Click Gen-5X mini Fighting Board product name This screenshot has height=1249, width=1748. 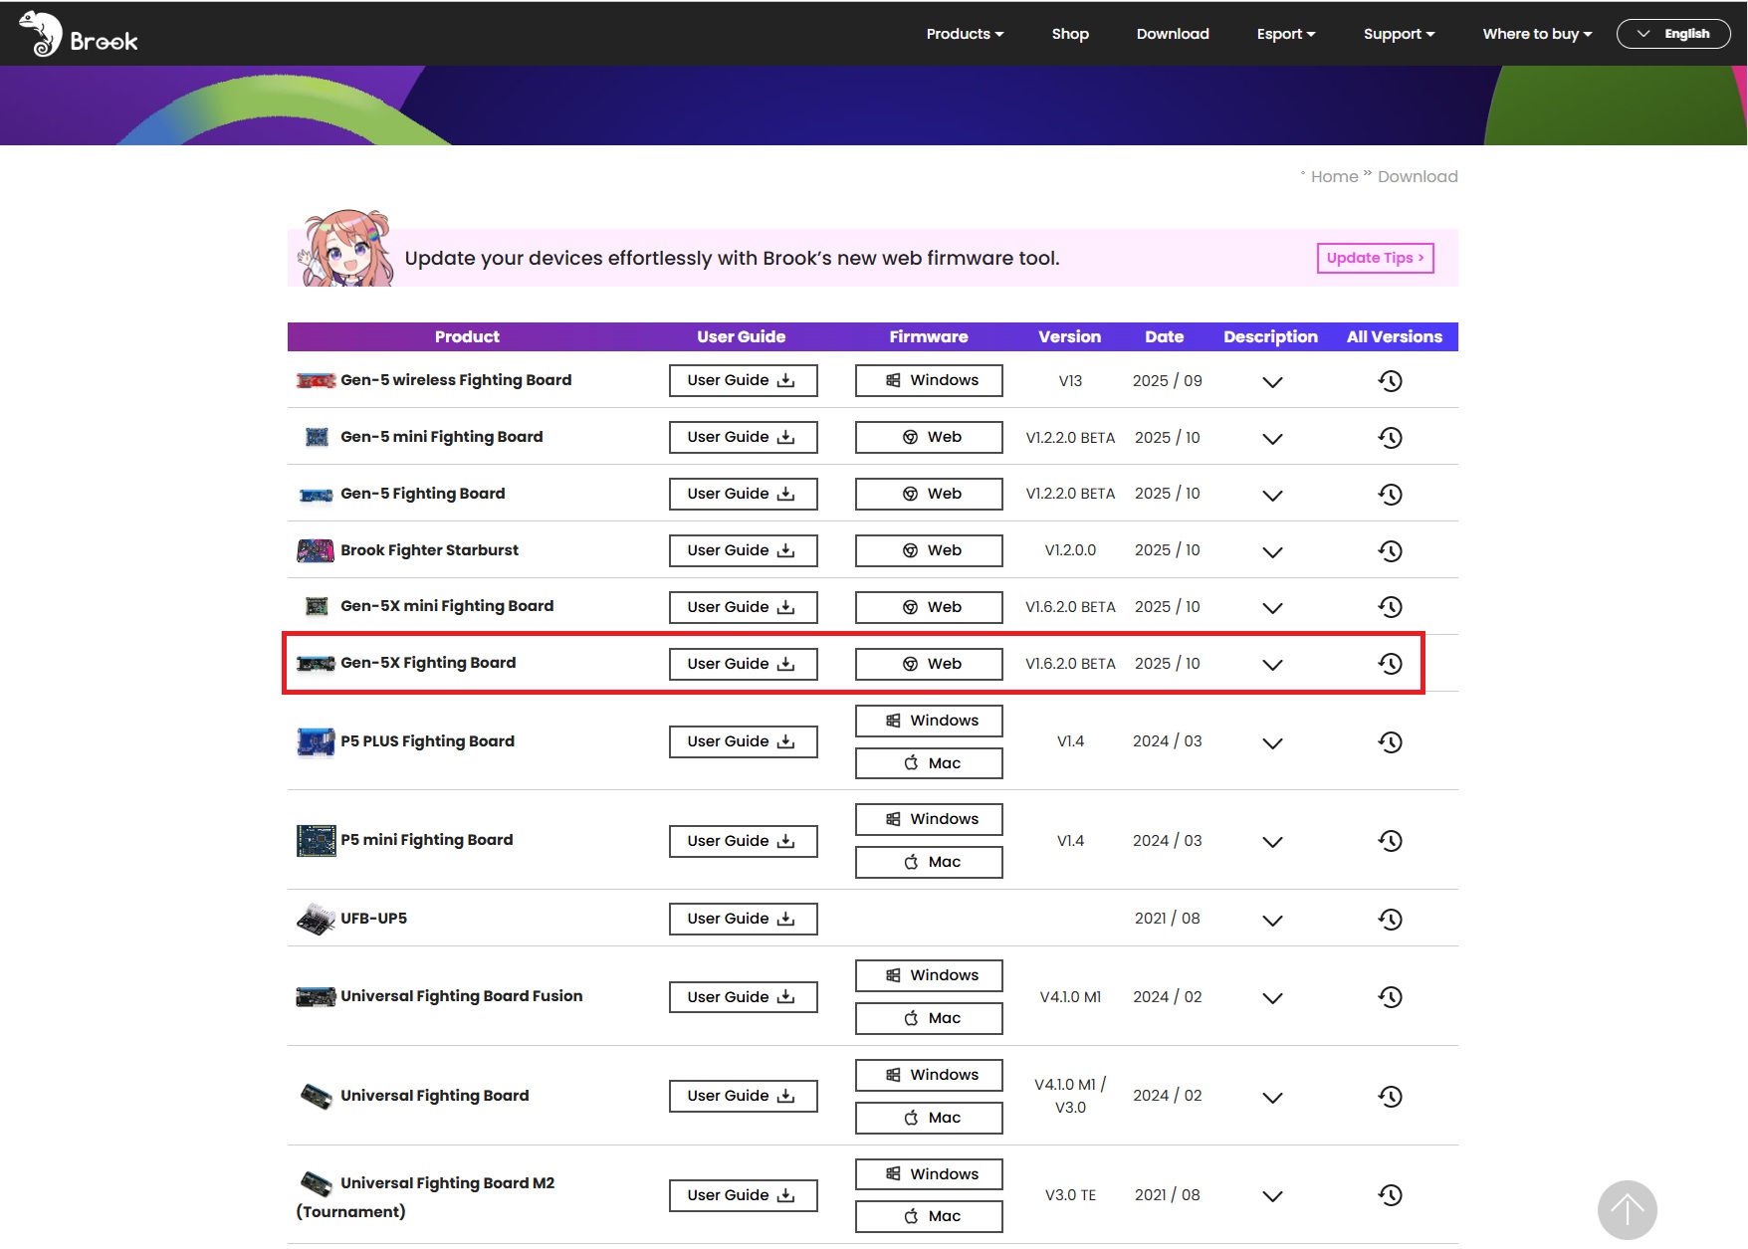point(447,606)
